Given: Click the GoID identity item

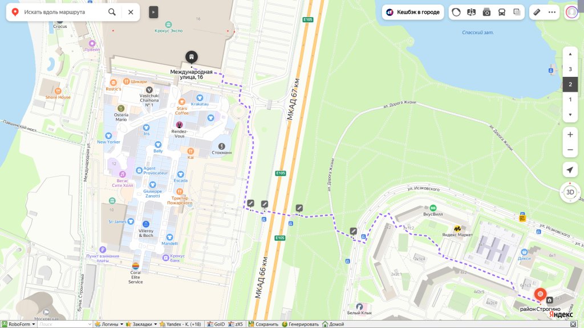Looking at the screenshot, I should tap(216, 324).
